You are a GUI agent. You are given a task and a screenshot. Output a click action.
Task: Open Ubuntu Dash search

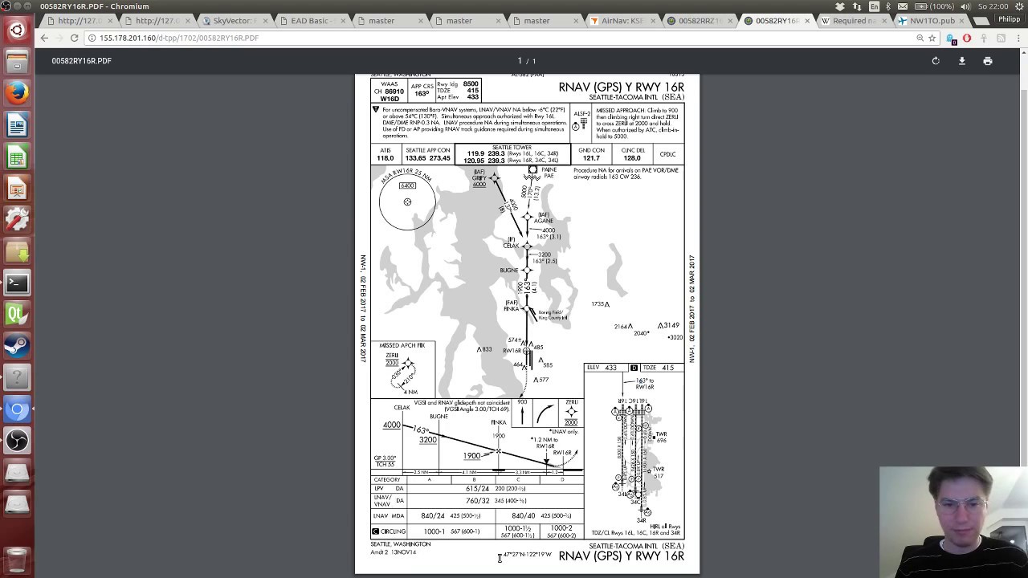coord(17,31)
